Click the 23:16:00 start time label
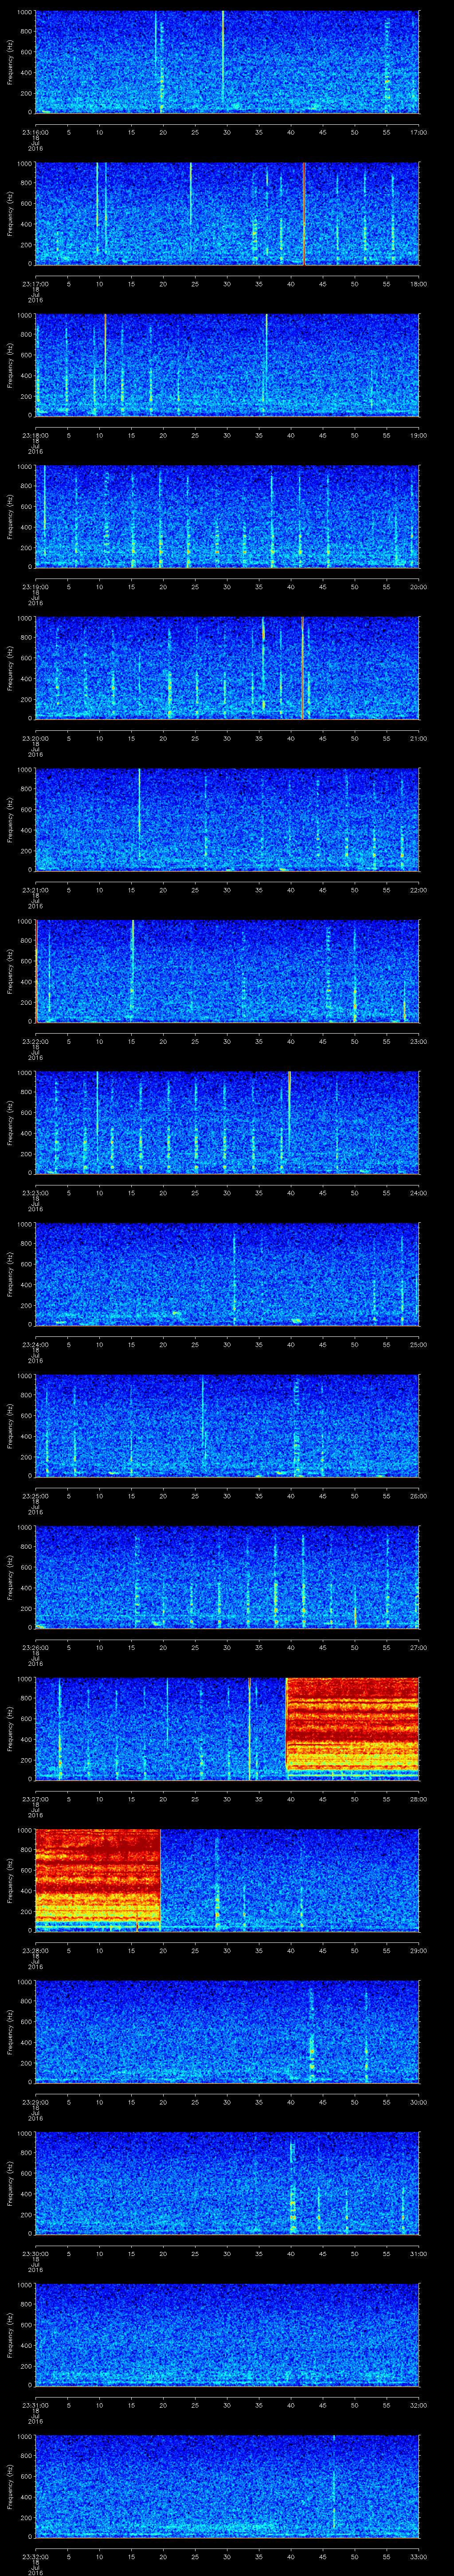 click(36, 132)
